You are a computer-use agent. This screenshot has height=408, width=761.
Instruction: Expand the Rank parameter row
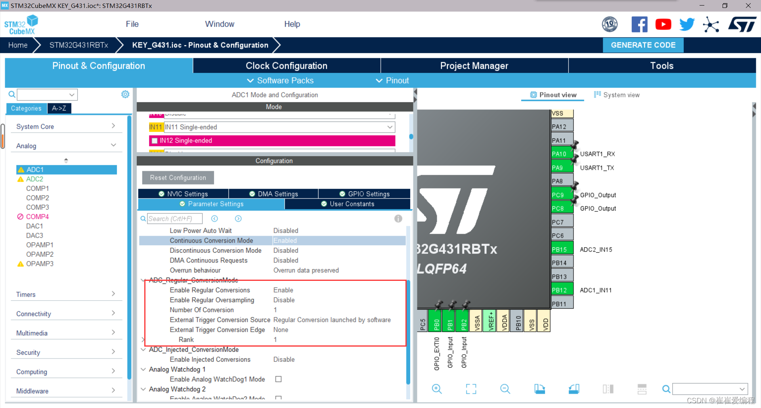click(143, 339)
